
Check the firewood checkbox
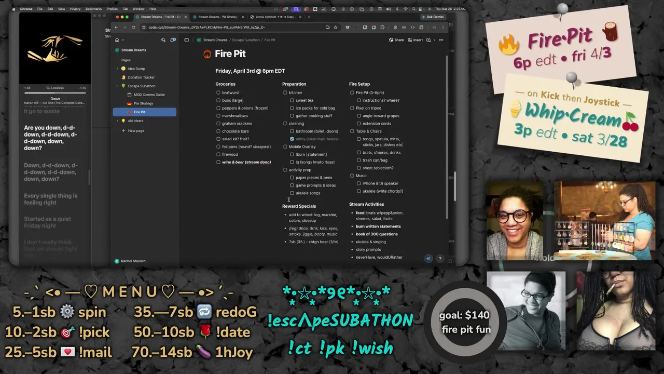click(218, 154)
